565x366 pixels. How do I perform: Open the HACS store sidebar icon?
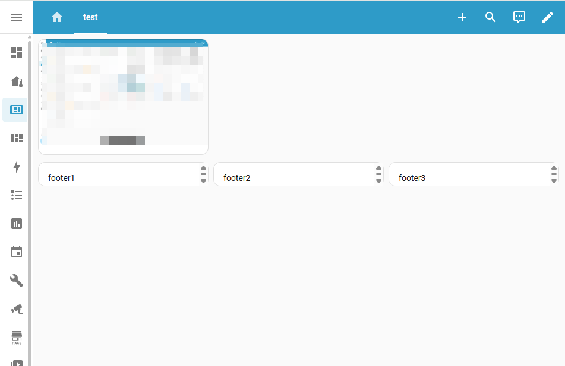tap(17, 338)
